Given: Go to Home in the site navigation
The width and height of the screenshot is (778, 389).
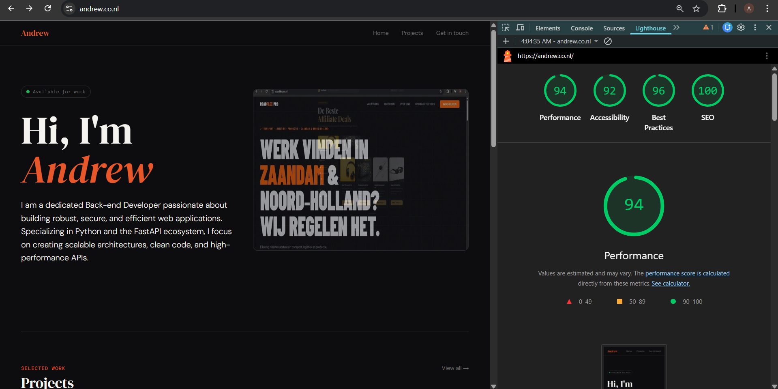Looking at the screenshot, I should [x=381, y=33].
